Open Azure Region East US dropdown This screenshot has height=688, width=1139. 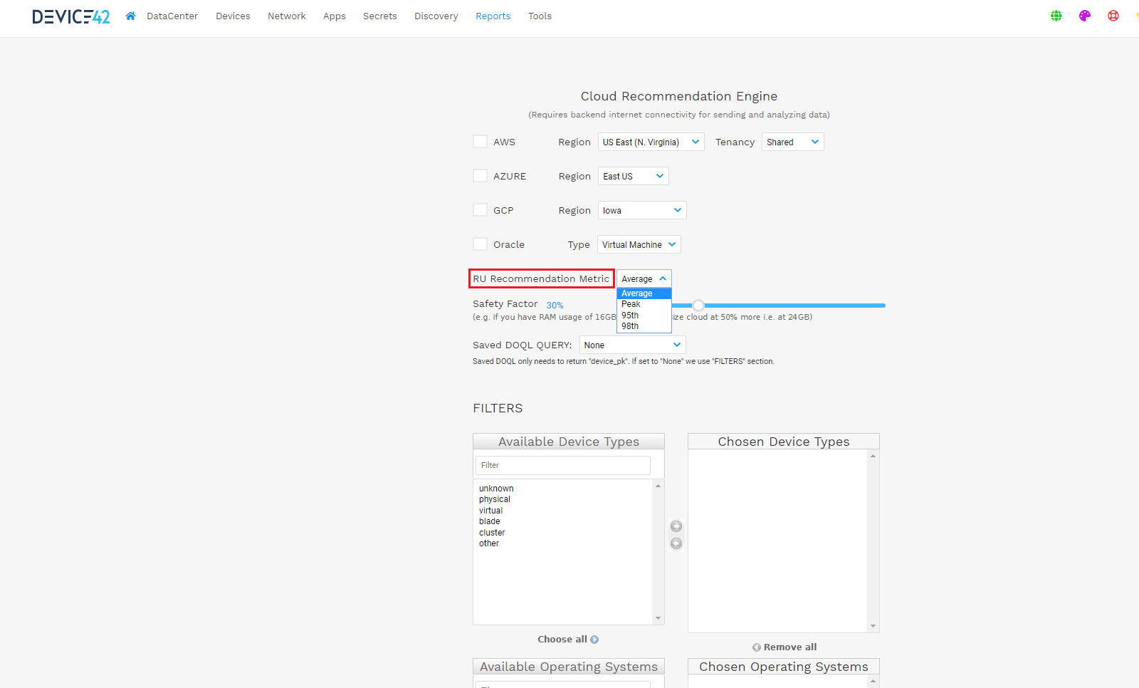pos(633,176)
